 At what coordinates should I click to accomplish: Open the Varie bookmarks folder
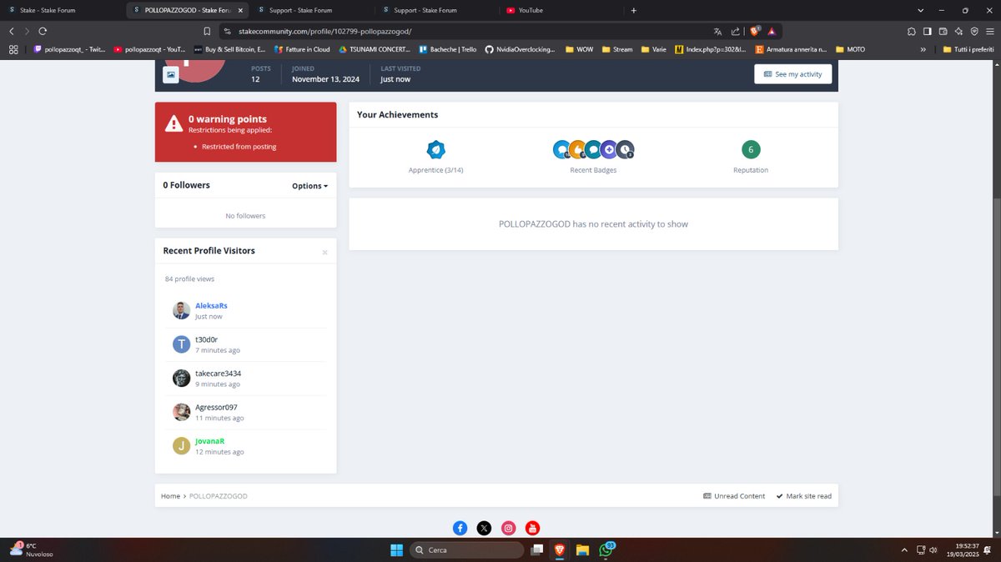pos(653,49)
